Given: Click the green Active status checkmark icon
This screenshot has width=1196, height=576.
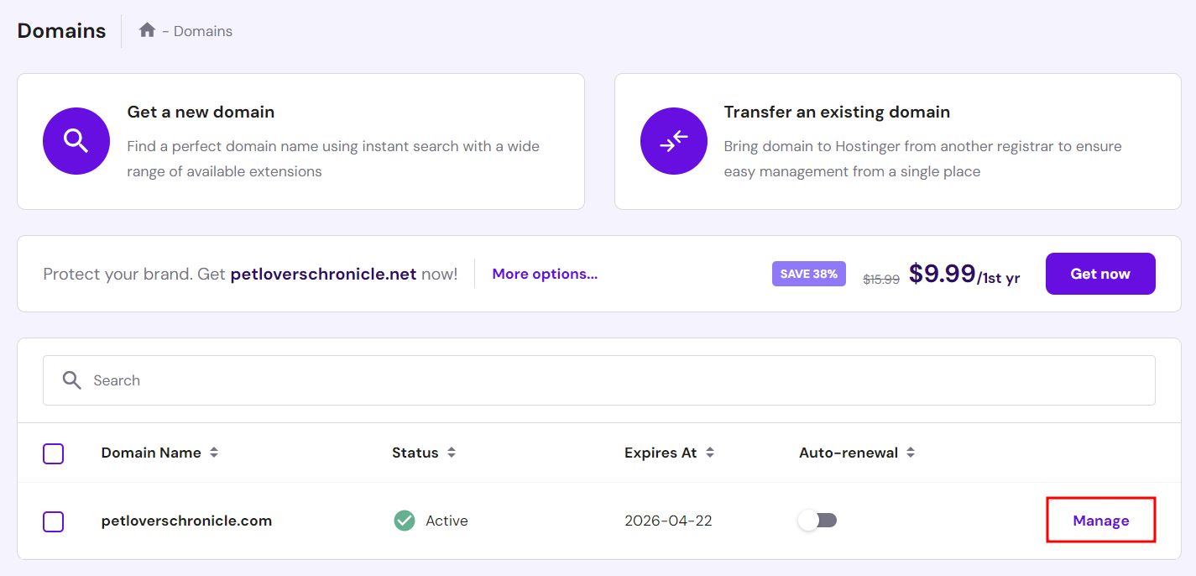Looking at the screenshot, I should click(404, 521).
